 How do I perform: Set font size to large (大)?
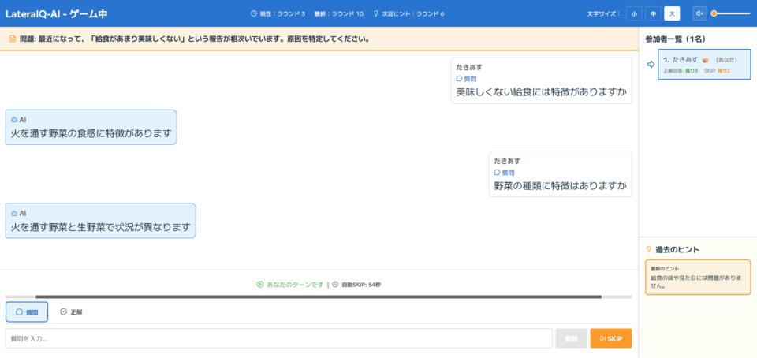672,13
